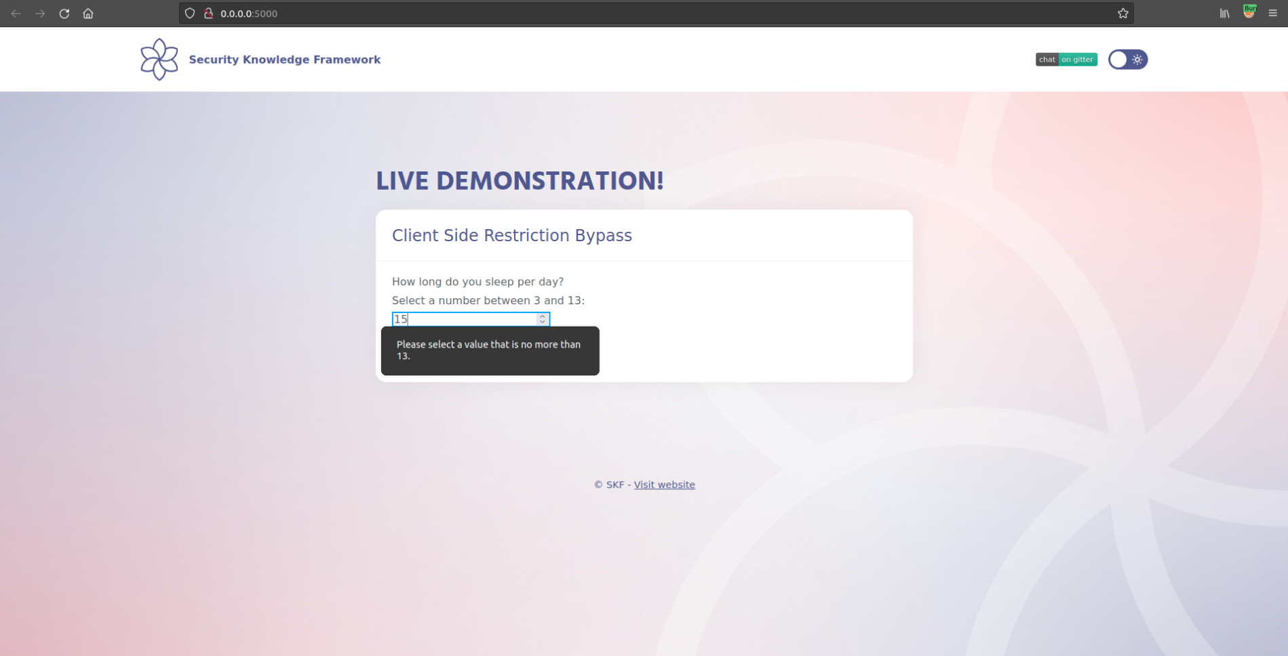Click the insecure connection lock icon
The height and width of the screenshot is (656, 1288).
[x=209, y=14]
